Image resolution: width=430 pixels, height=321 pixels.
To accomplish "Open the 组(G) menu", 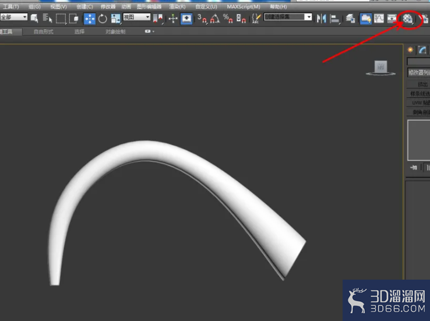I will click(34, 6).
